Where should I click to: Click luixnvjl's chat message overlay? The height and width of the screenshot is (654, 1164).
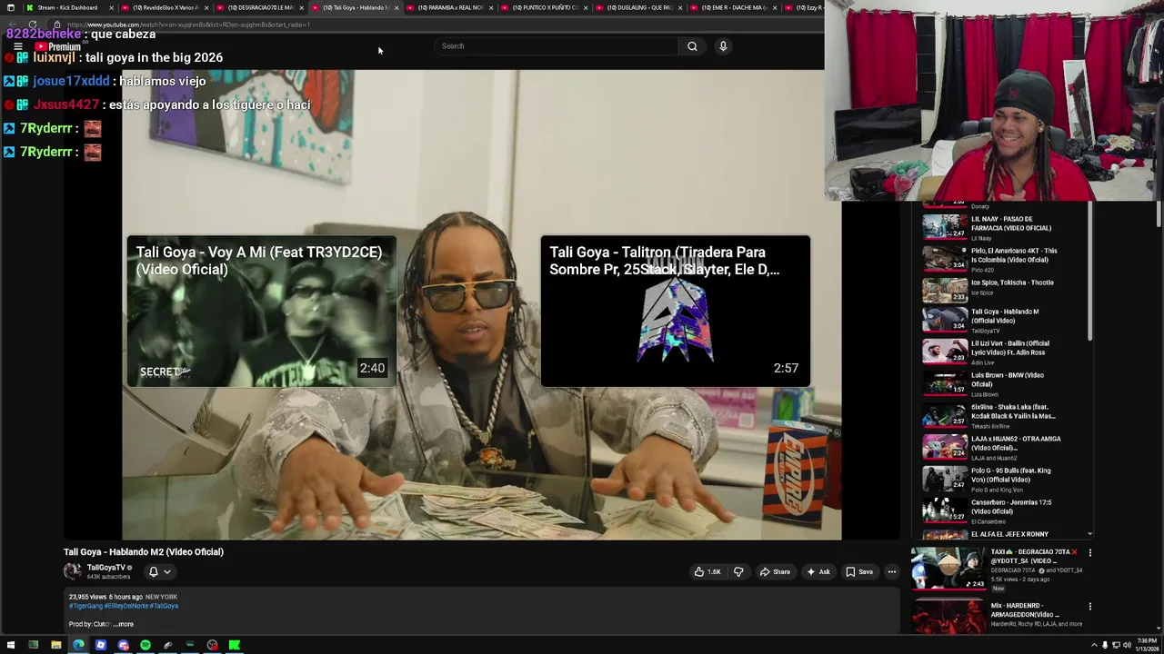114,57
